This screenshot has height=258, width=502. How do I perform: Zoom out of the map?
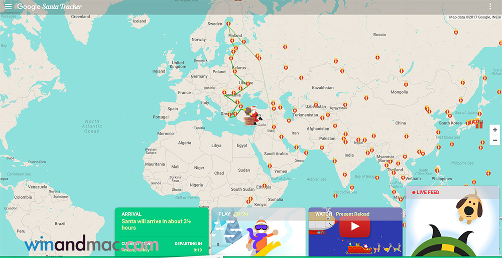(495, 141)
